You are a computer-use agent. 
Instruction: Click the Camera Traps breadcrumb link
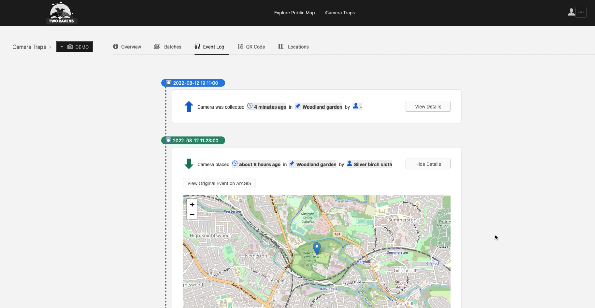click(x=29, y=47)
